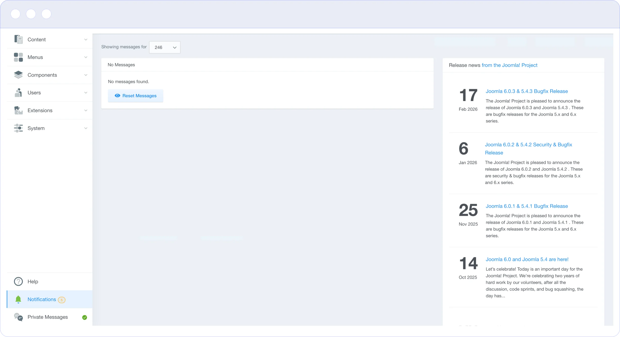The height and width of the screenshot is (337, 620).
Task: Click the Components layers icon
Action: (18, 75)
